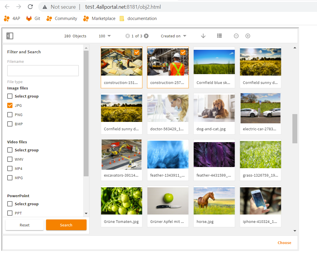Click the construction-151 file name
The image size is (317, 262).
click(121, 83)
